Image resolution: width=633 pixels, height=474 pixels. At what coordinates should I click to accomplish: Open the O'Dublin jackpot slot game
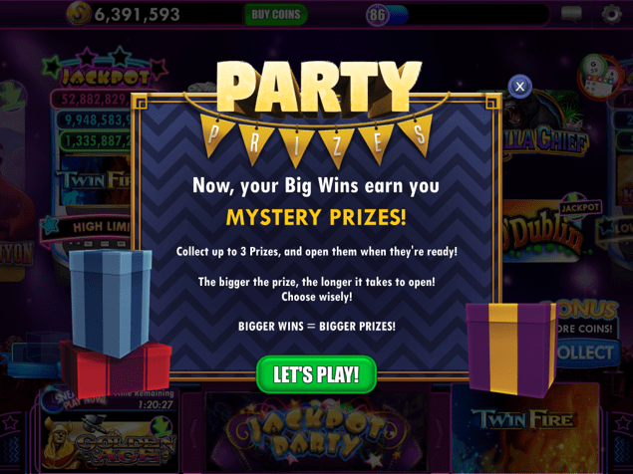click(x=550, y=228)
